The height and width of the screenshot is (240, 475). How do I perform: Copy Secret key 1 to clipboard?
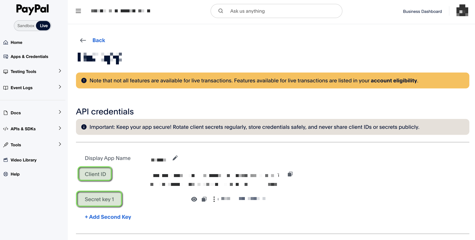pyautogui.click(x=204, y=199)
